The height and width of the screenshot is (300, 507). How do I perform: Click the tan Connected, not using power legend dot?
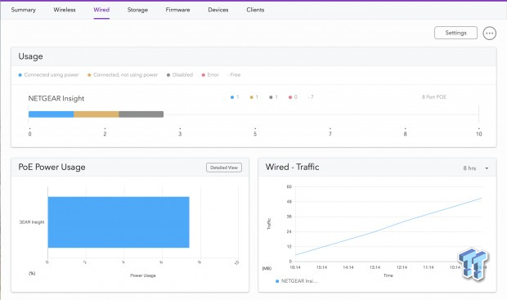coord(89,75)
